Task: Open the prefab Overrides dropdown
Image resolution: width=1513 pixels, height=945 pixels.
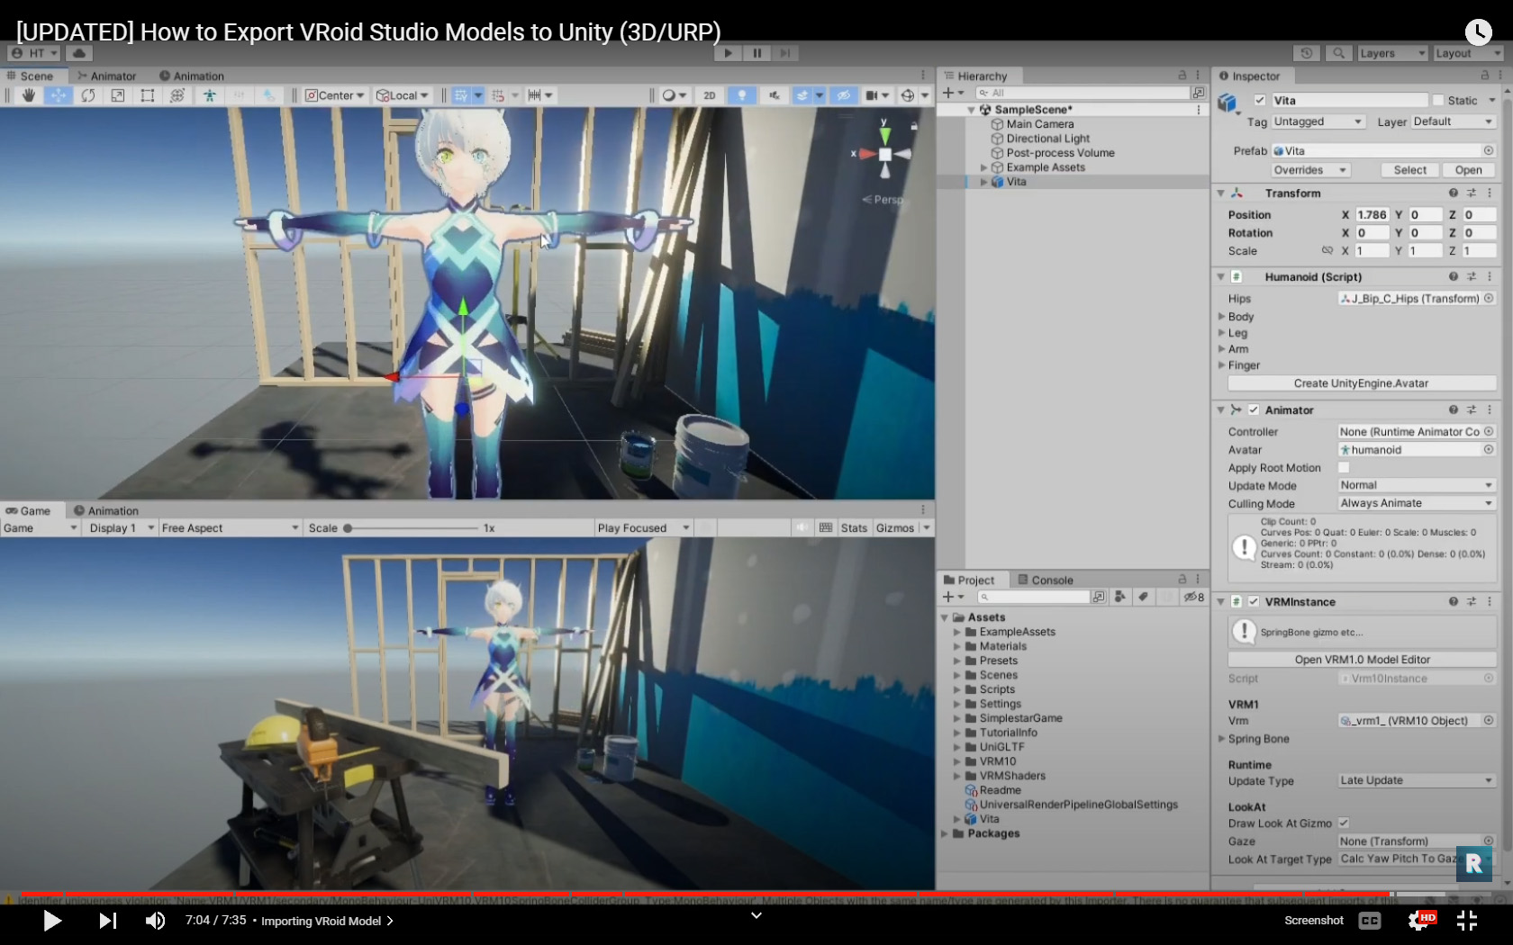Action: click(1310, 170)
